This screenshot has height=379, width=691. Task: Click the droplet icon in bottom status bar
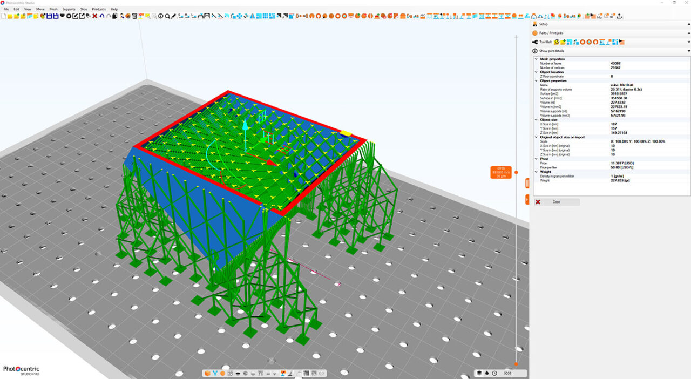pos(487,373)
